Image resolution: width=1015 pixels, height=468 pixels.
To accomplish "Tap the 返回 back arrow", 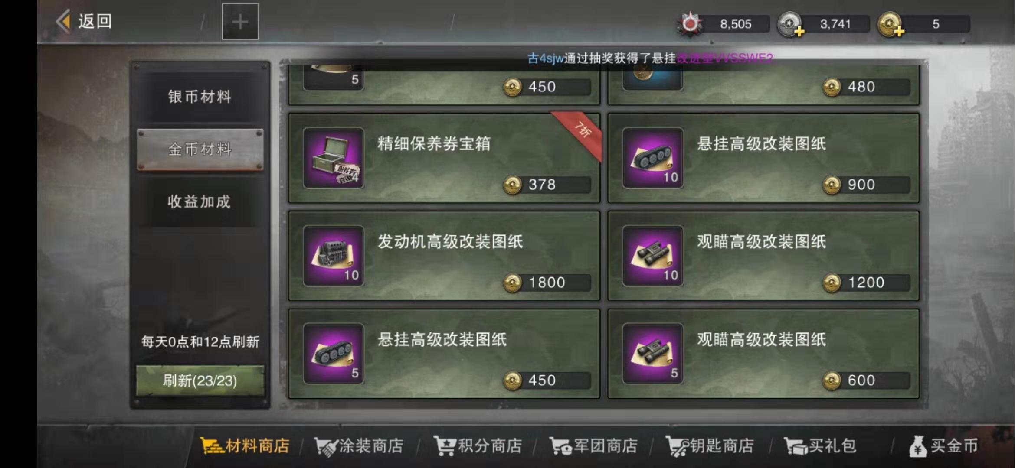I will point(63,21).
